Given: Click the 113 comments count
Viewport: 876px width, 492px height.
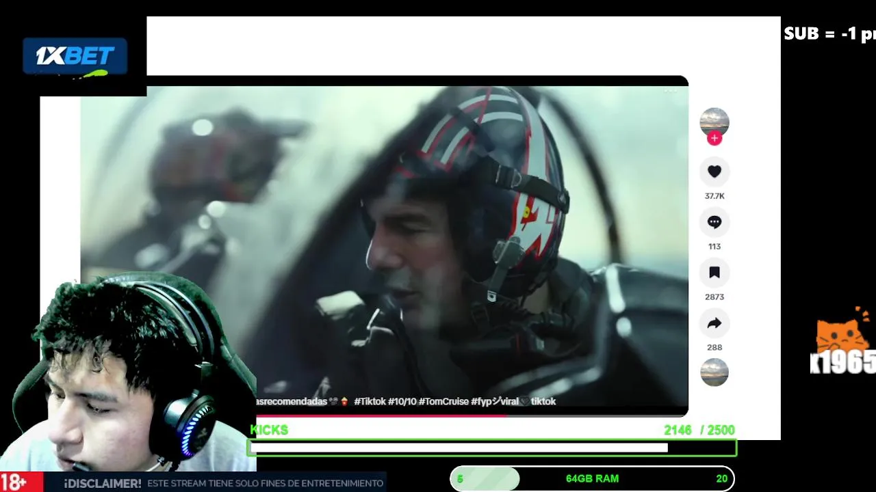Looking at the screenshot, I should [714, 247].
